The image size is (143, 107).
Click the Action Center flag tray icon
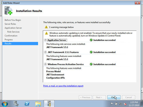tap(112, 104)
